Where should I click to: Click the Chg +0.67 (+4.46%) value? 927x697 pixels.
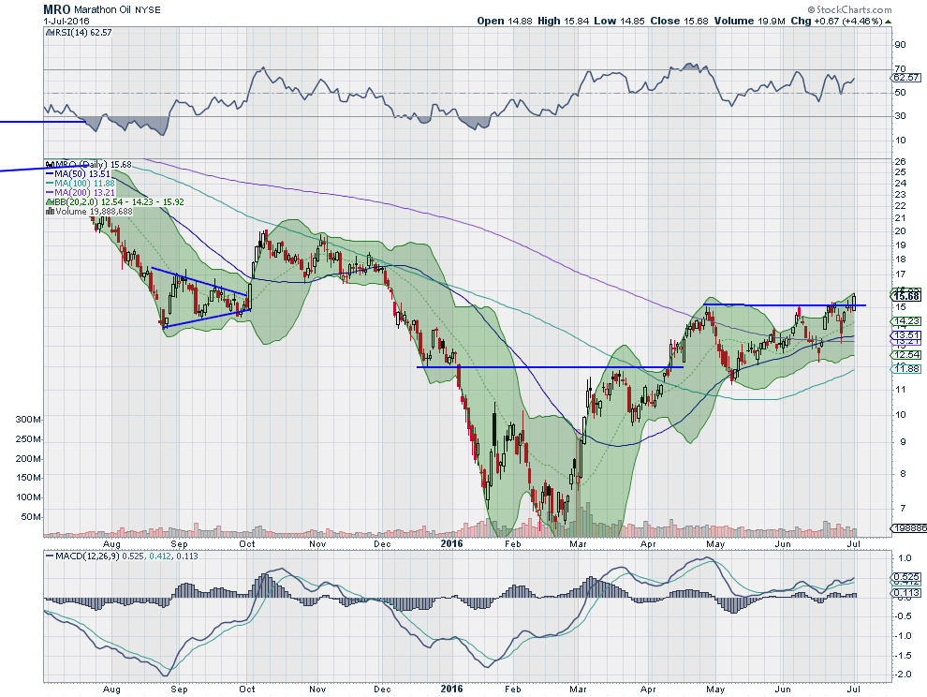pyautogui.click(x=836, y=22)
